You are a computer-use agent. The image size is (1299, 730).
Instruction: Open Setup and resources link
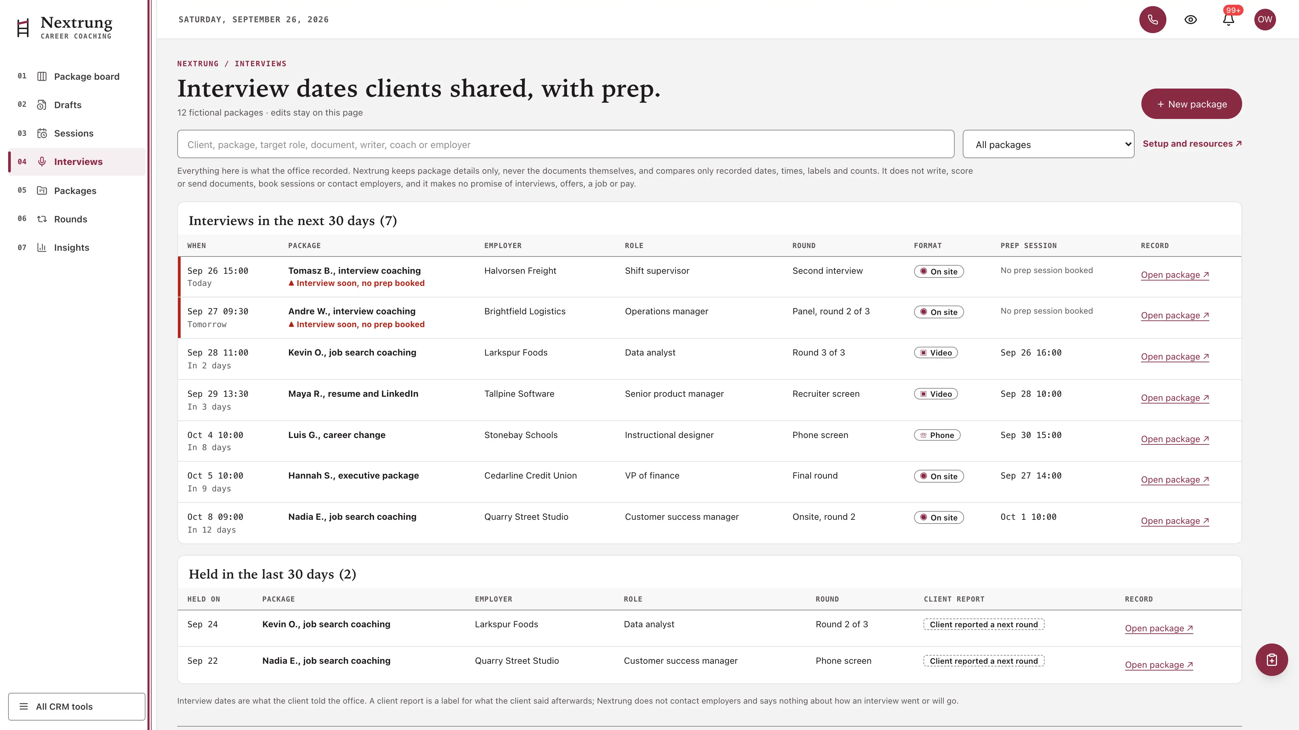coord(1192,144)
